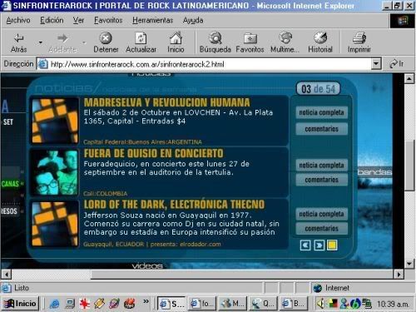
Task: Click the 03 de 54 page counter
Action: pyautogui.click(x=318, y=89)
